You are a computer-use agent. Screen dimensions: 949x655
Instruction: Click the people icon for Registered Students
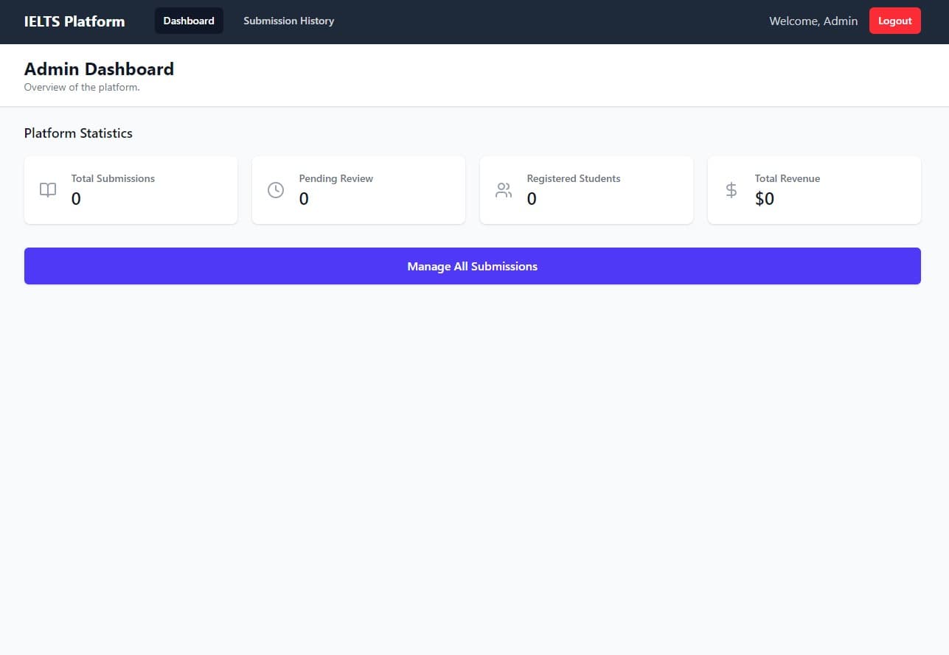(504, 190)
